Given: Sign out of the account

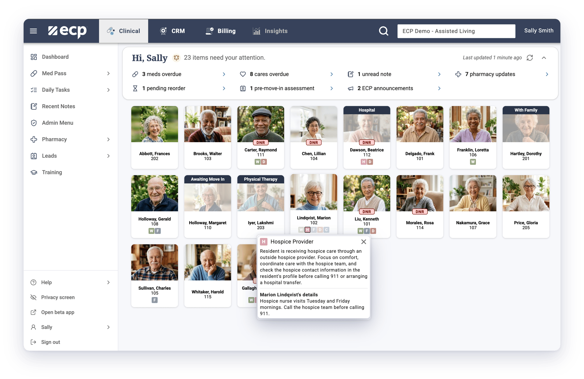Looking at the screenshot, I should pyautogui.click(x=71, y=342).
